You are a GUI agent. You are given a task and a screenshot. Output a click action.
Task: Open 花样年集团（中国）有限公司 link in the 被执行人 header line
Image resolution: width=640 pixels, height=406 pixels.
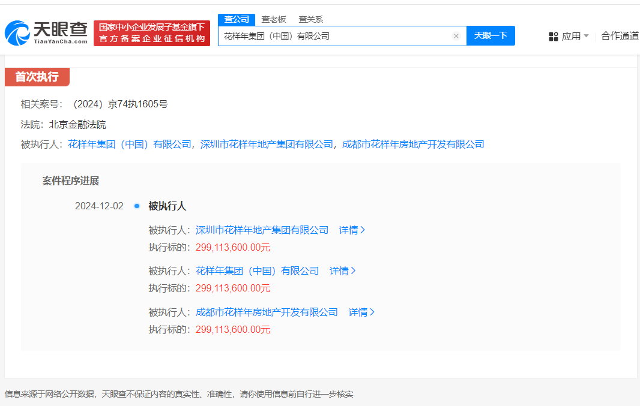click(x=130, y=145)
